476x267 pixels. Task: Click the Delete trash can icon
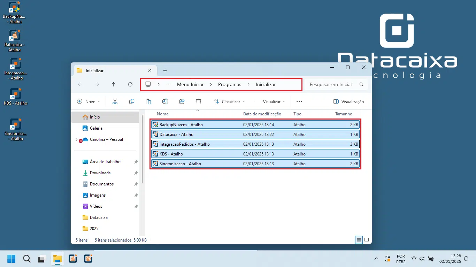coord(199,101)
